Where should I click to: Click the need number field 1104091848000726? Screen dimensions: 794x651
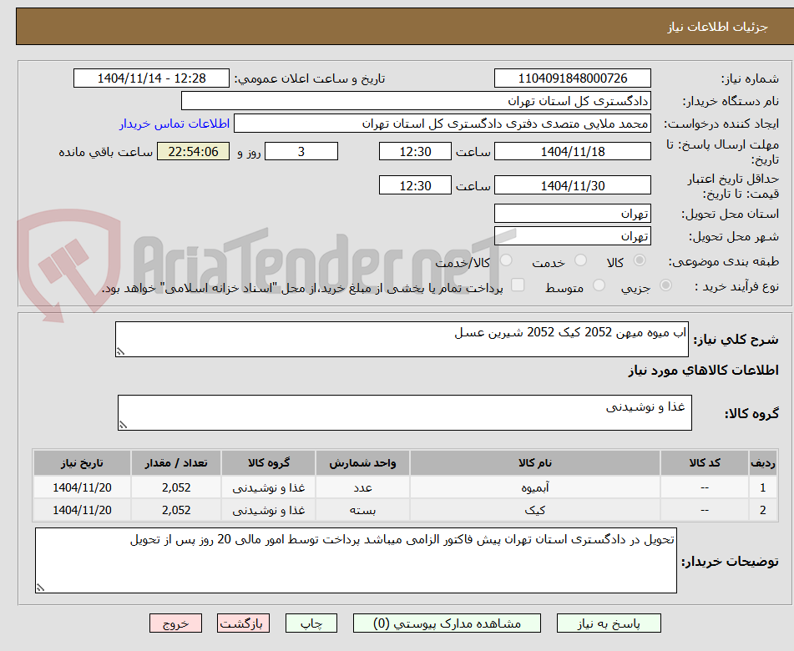573,78
